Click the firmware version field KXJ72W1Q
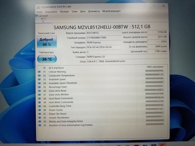This screenshot has height=146, width=195. tap(104, 33)
